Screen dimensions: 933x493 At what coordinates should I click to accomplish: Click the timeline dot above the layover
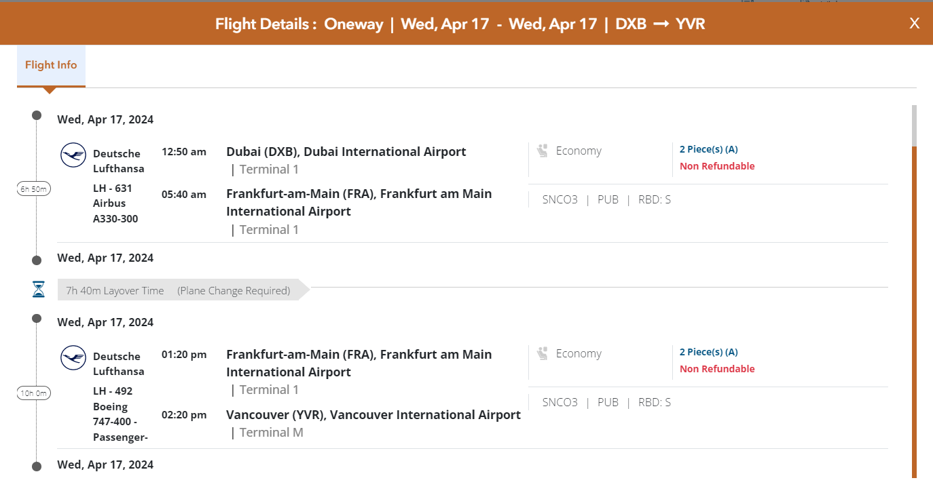(x=37, y=260)
